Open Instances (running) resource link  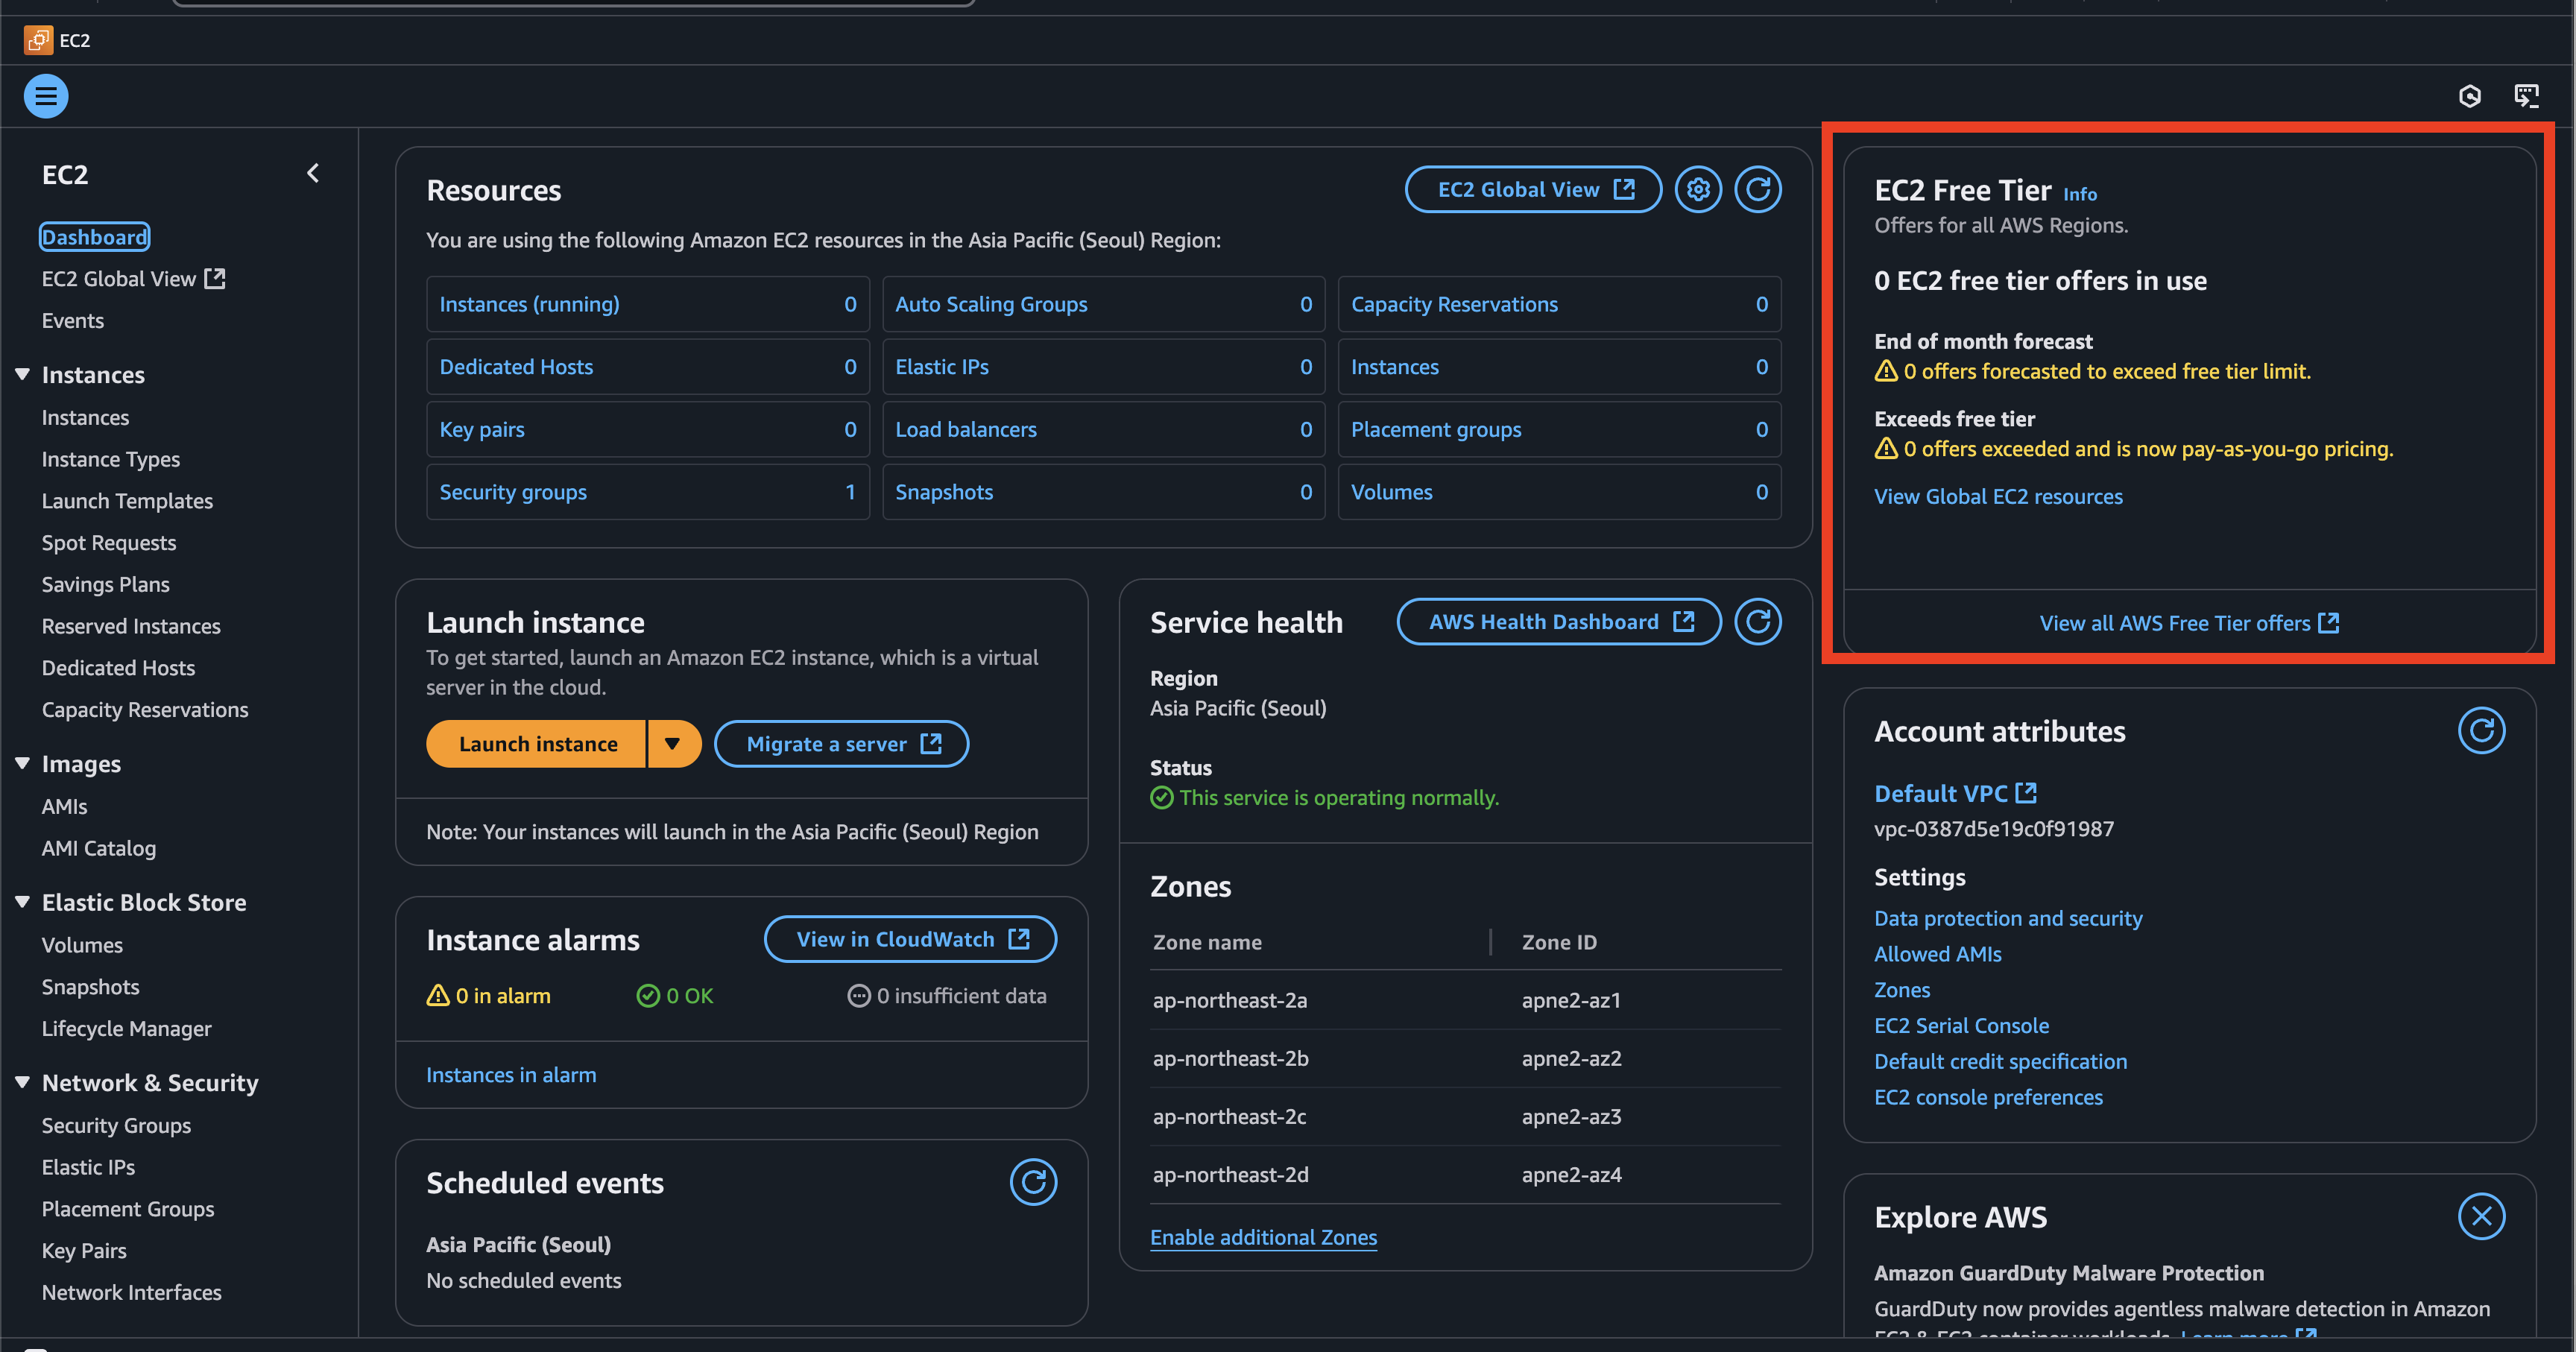(529, 304)
